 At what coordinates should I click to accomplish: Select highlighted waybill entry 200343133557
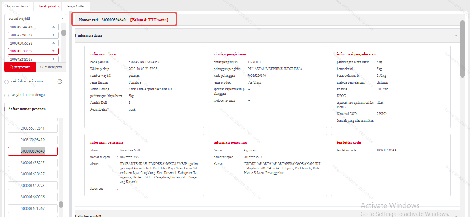coord(33,51)
